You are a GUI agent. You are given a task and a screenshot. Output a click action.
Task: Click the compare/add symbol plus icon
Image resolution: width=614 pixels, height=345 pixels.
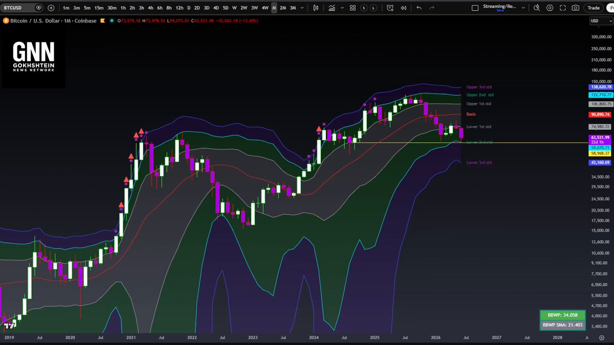51,8
